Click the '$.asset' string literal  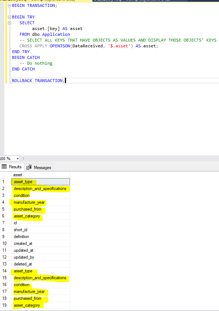119,46
